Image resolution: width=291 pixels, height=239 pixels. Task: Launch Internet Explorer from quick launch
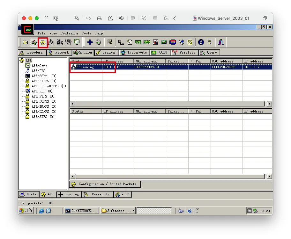[41, 211]
